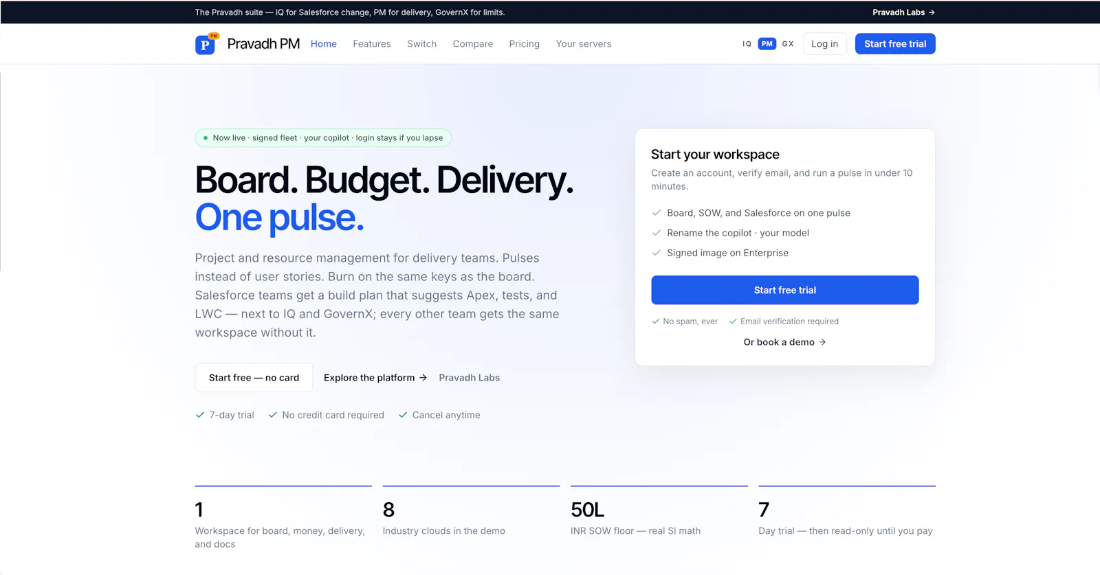
Task: Click the "Start your workspace" heading
Action: [x=715, y=155]
